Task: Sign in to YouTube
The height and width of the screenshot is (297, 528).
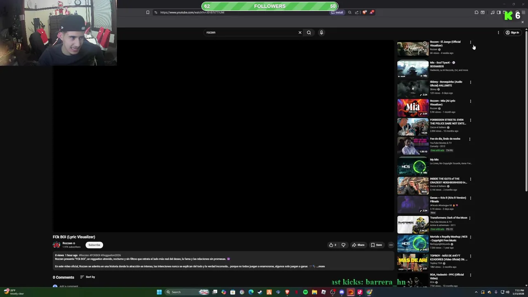Action: pyautogui.click(x=512, y=33)
